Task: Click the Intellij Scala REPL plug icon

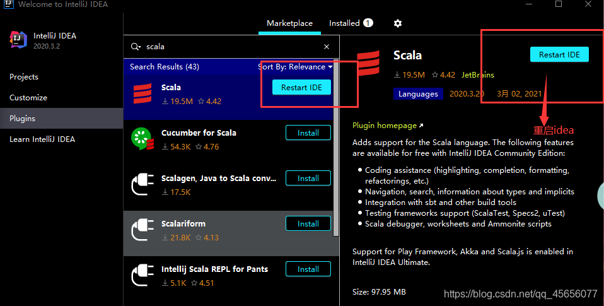Action: tap(142, 276)
